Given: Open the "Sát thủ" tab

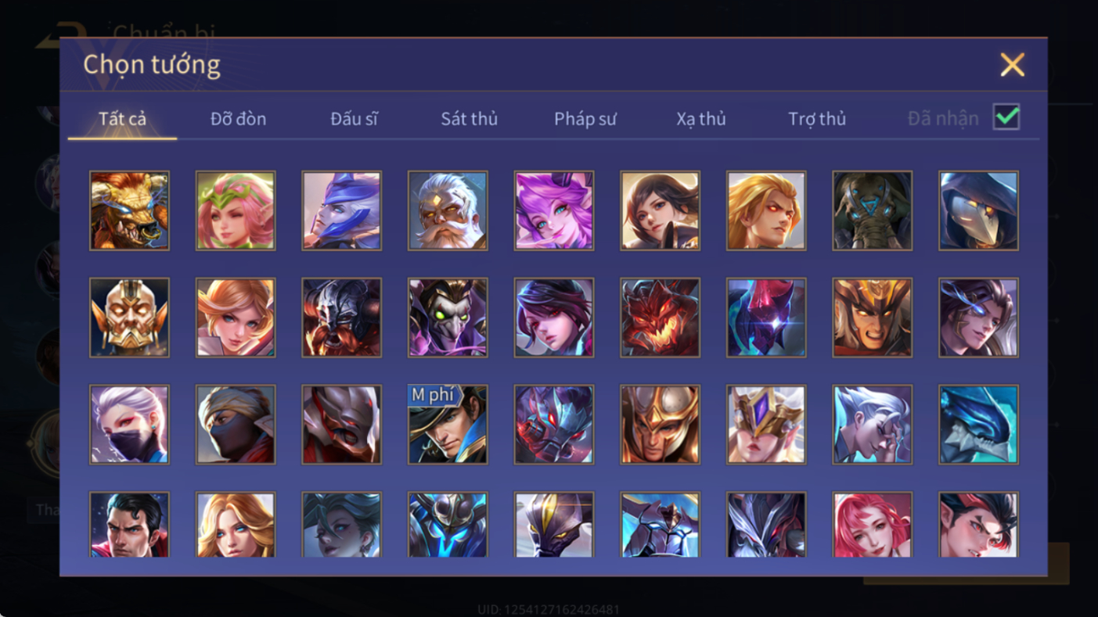Looking at the screenshot, I should 469,119.
